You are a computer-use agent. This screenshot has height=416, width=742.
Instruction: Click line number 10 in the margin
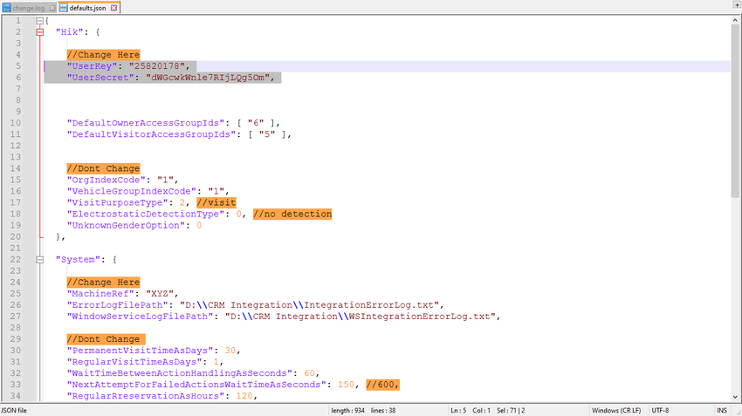pyautogui.click(x=17, y=123)
